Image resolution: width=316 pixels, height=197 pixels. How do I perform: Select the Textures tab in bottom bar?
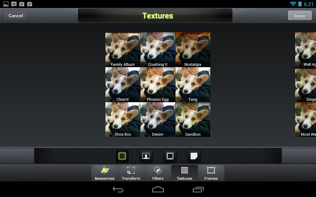(x=185, y=173)
